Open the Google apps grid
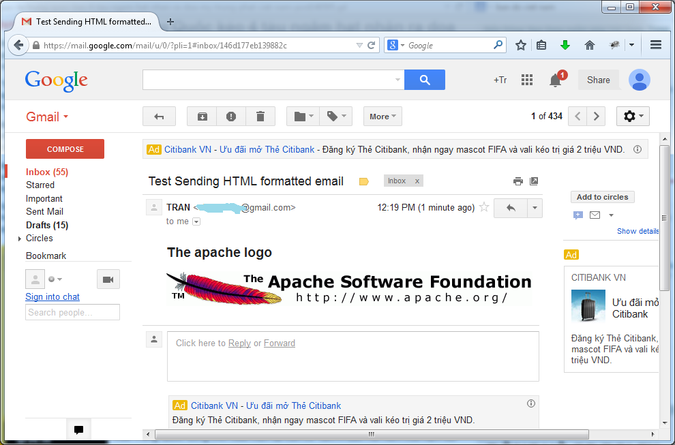The width and height of the screenshot is (675, 445). coord(527,80)
